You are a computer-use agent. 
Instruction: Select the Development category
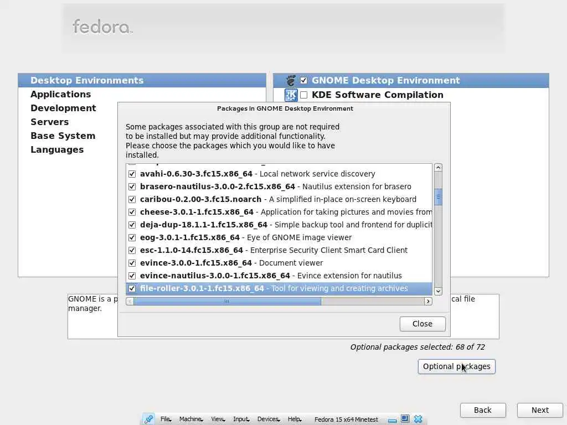coord(63,108)
